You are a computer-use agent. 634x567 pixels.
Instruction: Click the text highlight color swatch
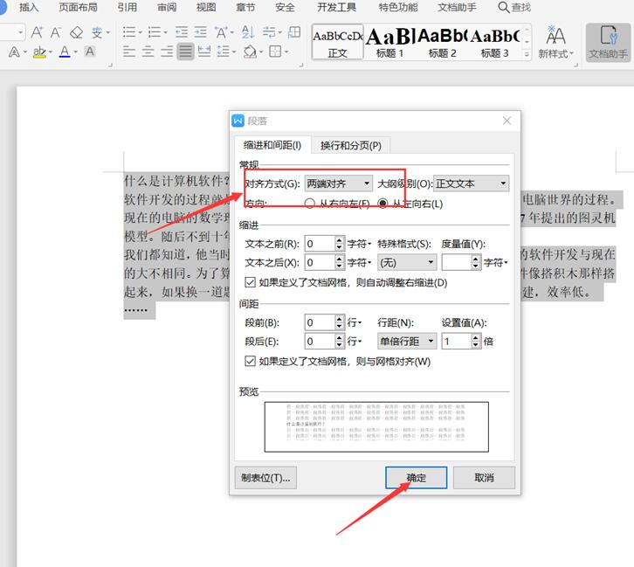tap(39, 52)
